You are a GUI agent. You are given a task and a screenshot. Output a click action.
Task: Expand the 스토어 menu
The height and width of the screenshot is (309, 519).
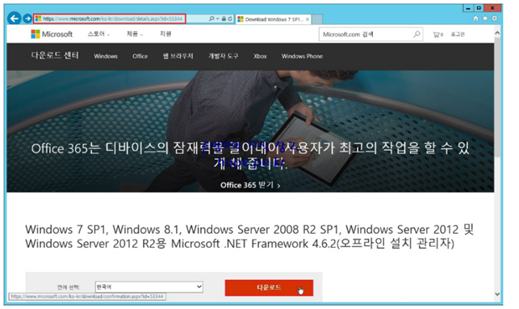98,34
